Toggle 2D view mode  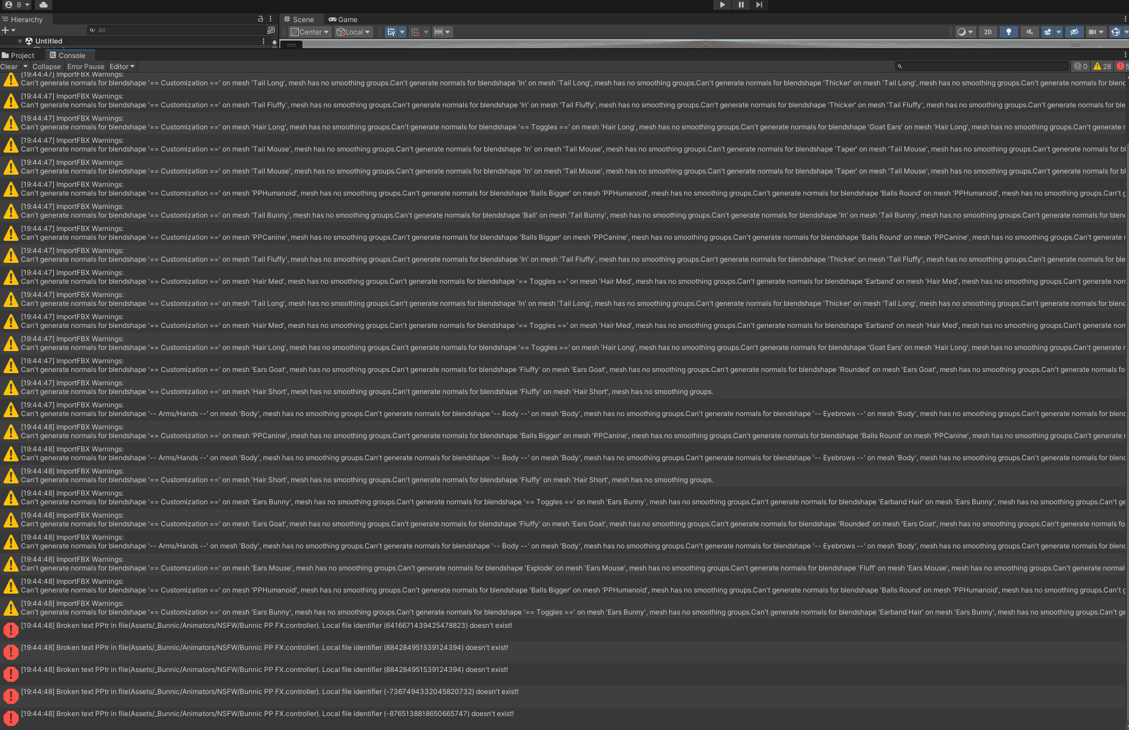[987, 32]
